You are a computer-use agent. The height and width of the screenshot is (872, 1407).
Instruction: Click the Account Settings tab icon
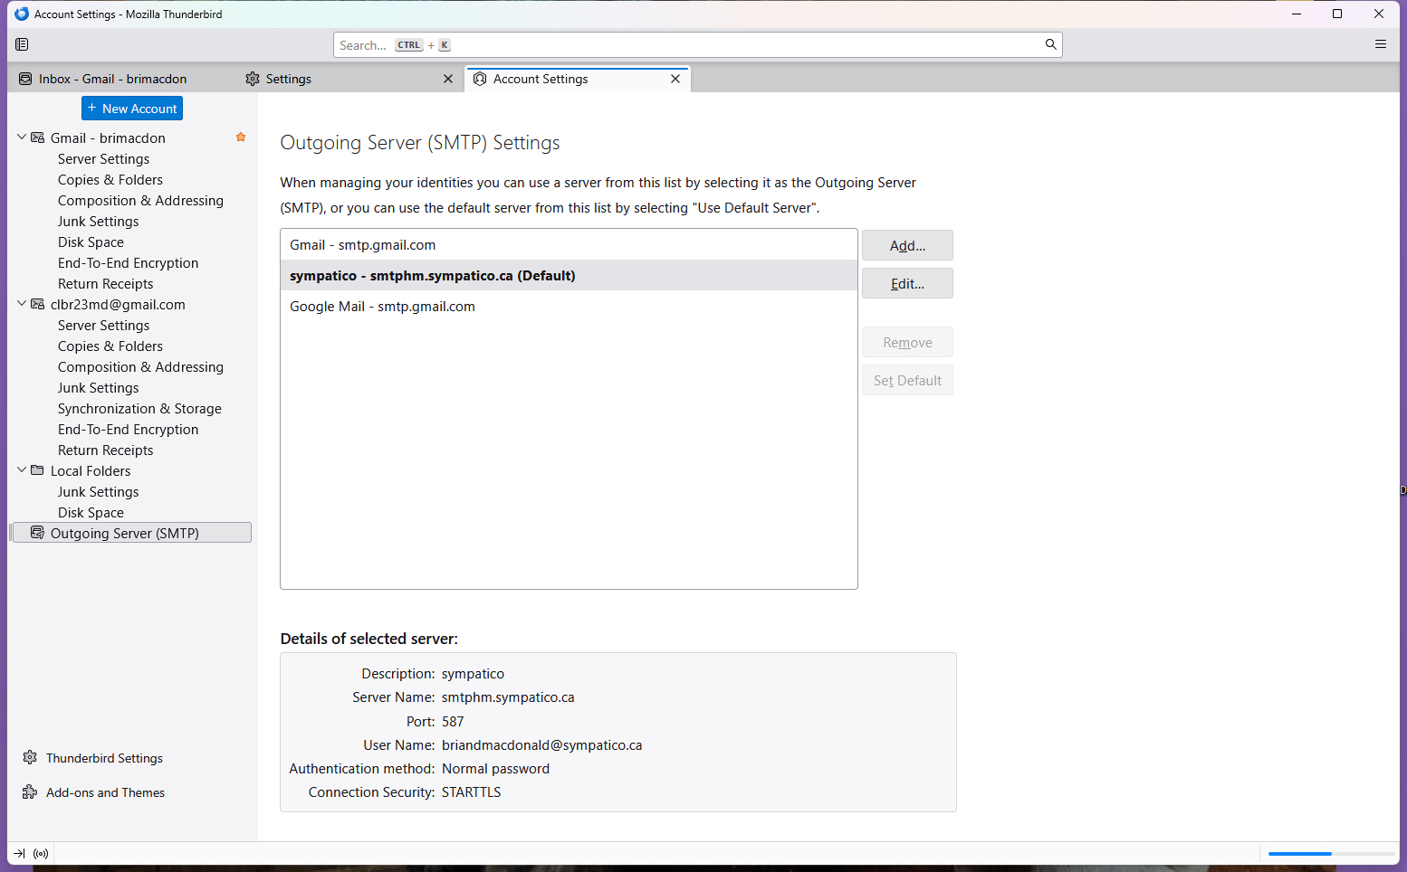point(480,79)
